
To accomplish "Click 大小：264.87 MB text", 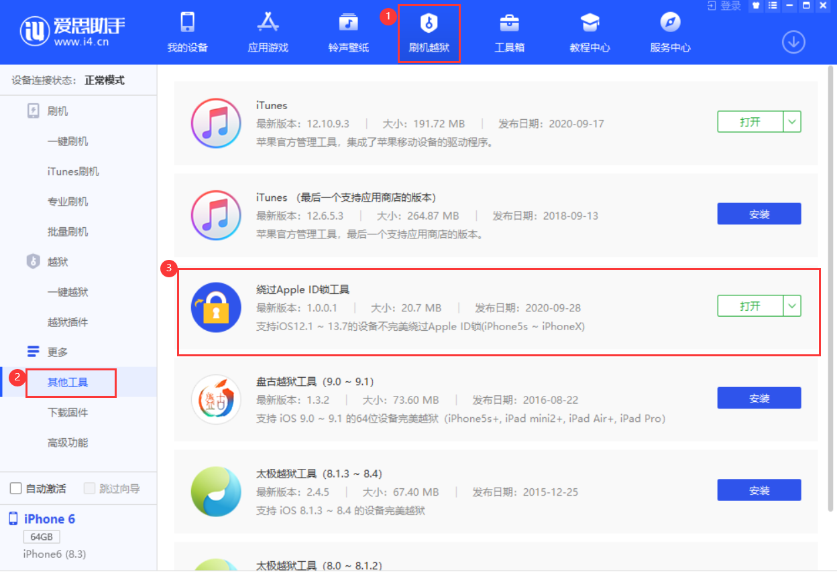I will 417,216.
